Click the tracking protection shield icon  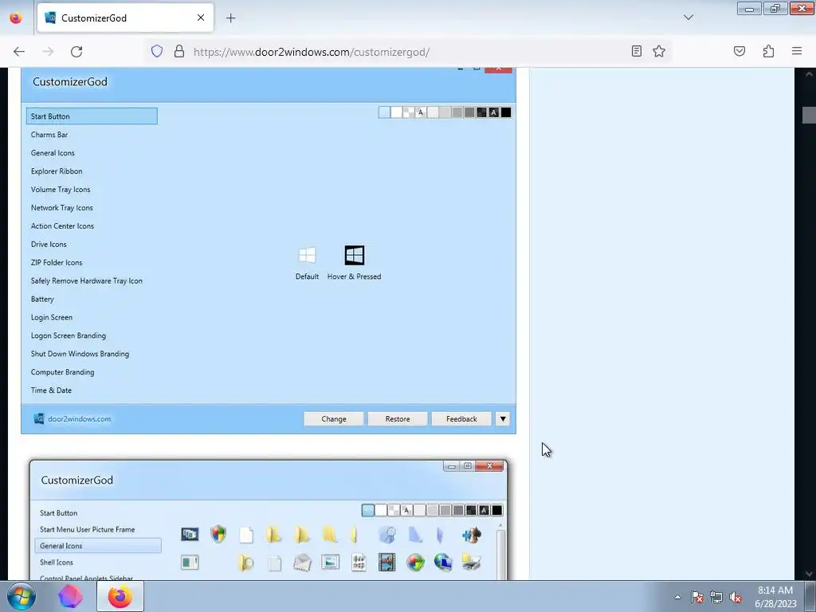coord(157,51)
